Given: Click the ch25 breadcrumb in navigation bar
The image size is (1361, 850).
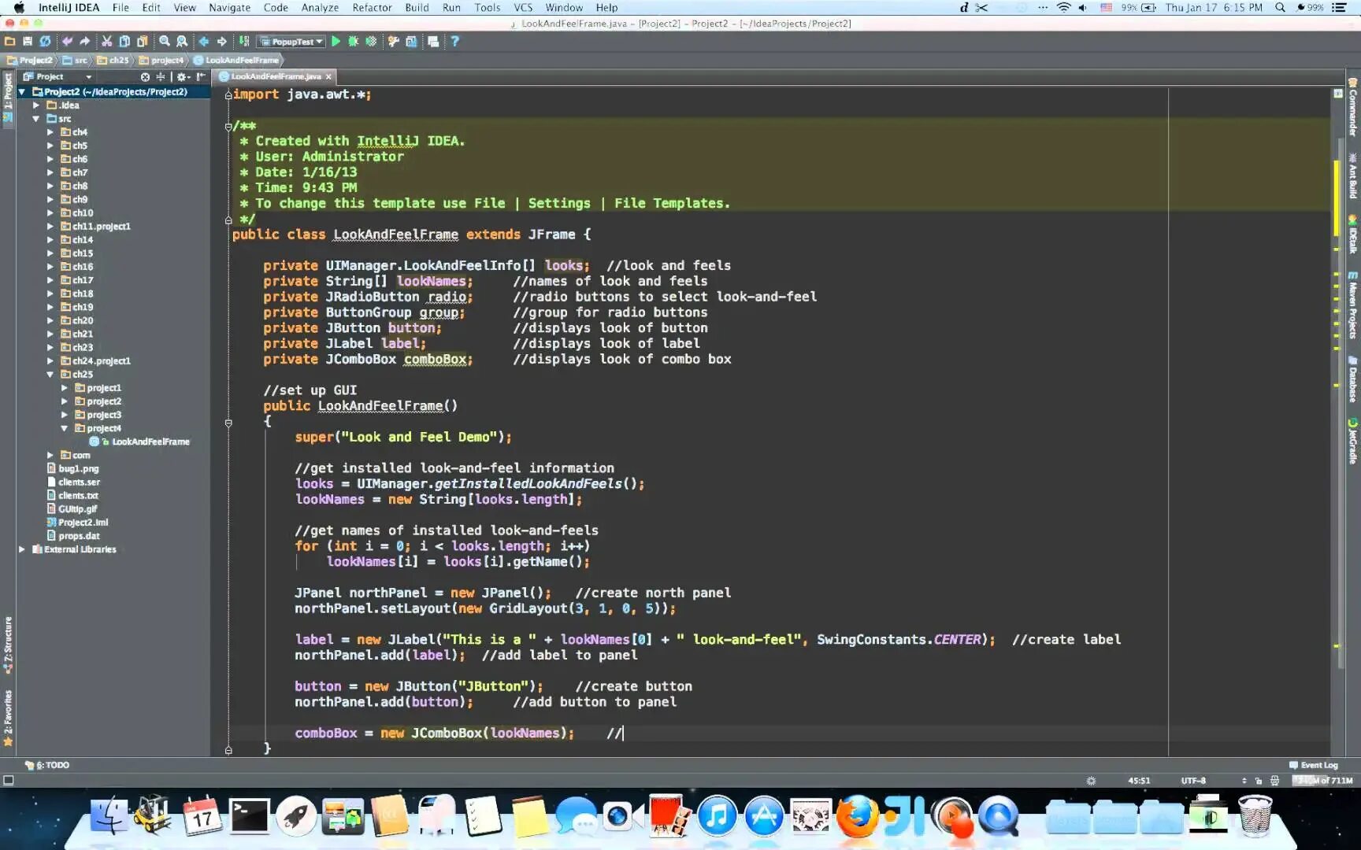Looking at the screenshot, I should [x=114, y=60].
